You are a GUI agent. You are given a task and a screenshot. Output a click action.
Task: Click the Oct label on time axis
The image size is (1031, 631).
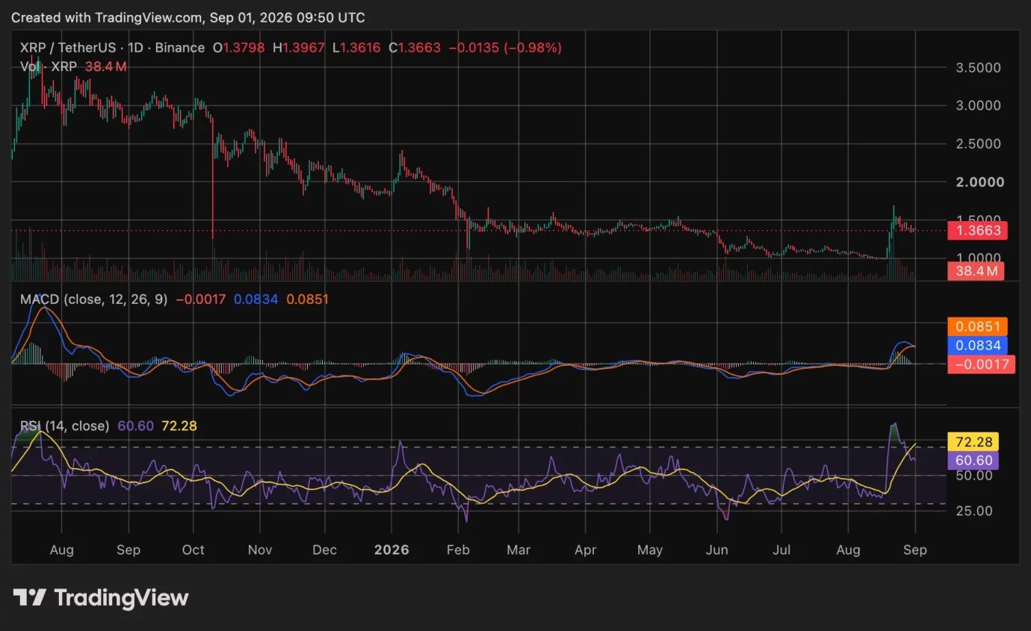pyautogui.click(x=193, y=550)
